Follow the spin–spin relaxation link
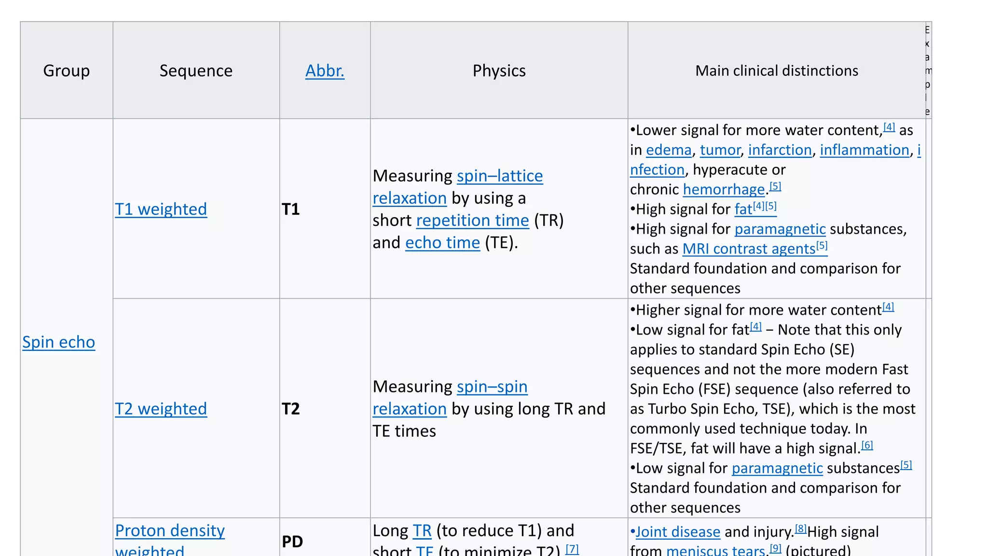The image size is (988, 556). pos(492,387)
